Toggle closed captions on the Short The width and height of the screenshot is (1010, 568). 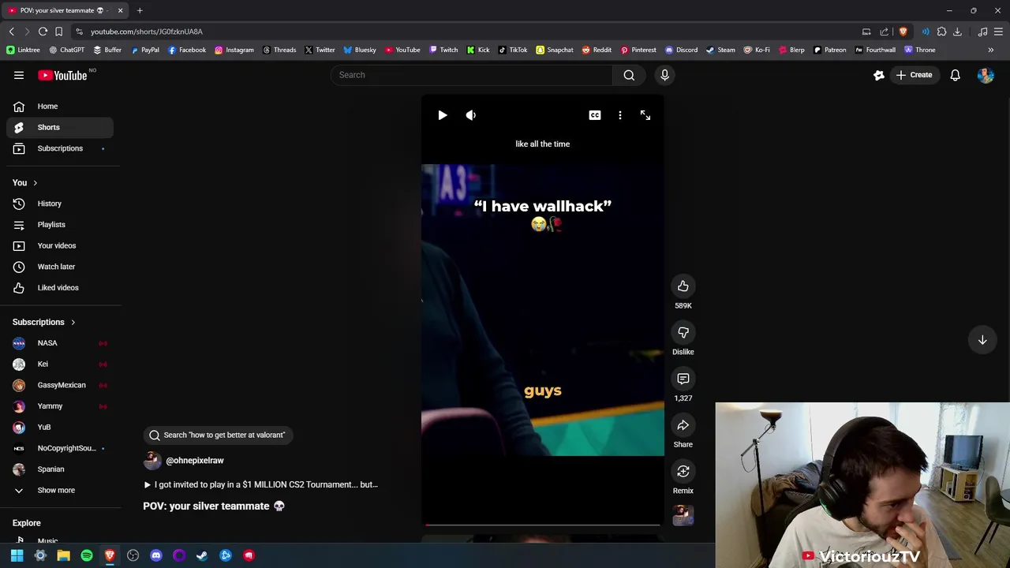595,115
